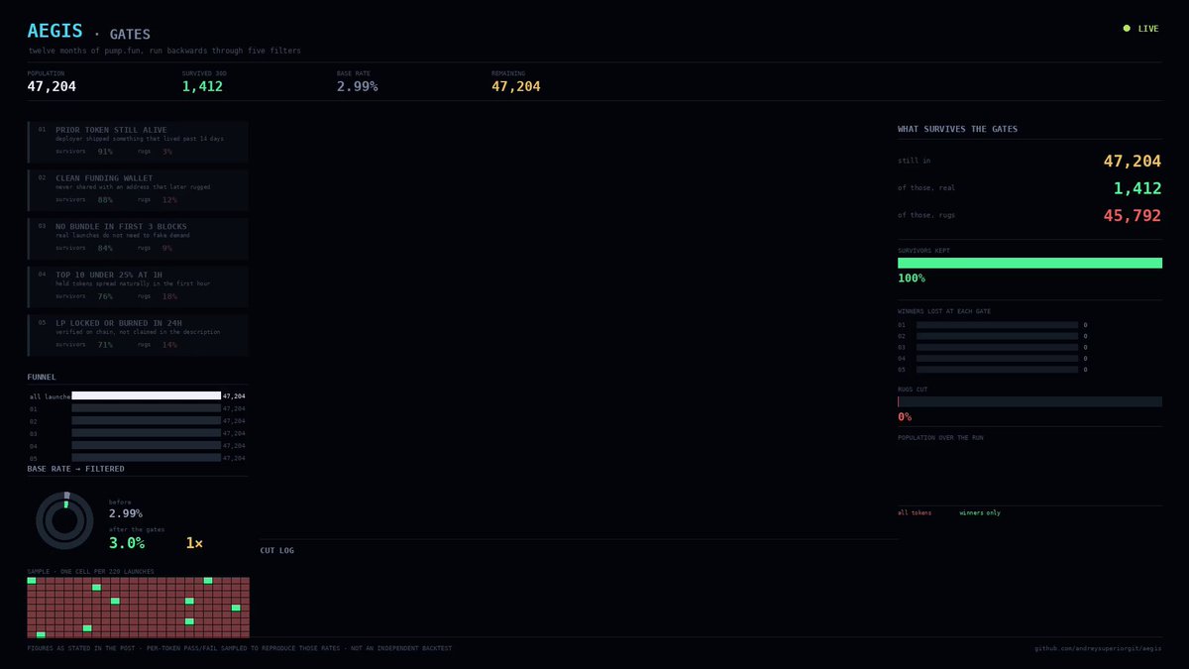Click the 'all tokens' legend label
This screenshot has height=669, width=1189.
tap(915, 513)
